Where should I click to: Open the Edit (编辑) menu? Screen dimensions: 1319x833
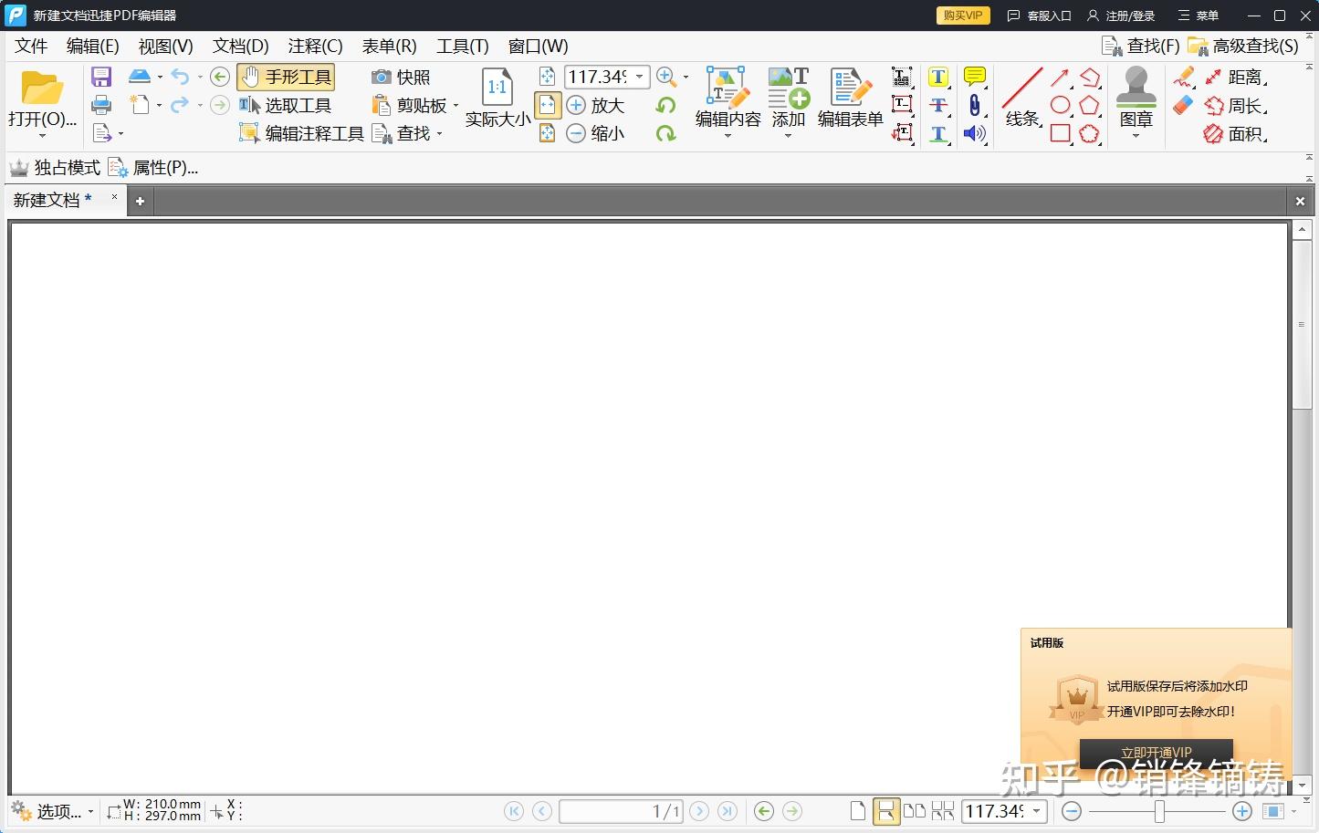click(x=92, y=46)
